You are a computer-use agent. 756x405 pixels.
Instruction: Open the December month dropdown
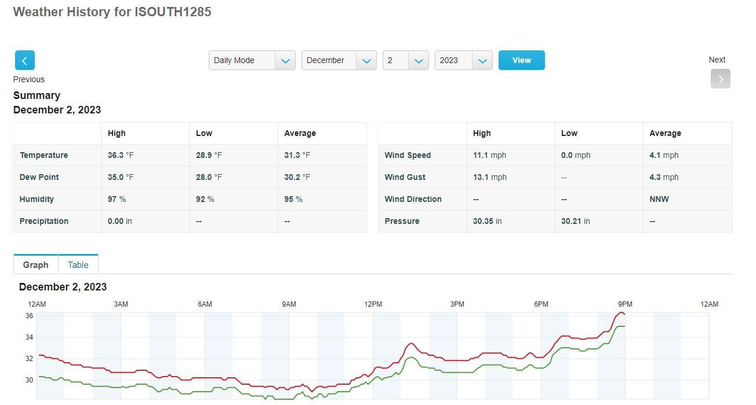click(339, 60)
